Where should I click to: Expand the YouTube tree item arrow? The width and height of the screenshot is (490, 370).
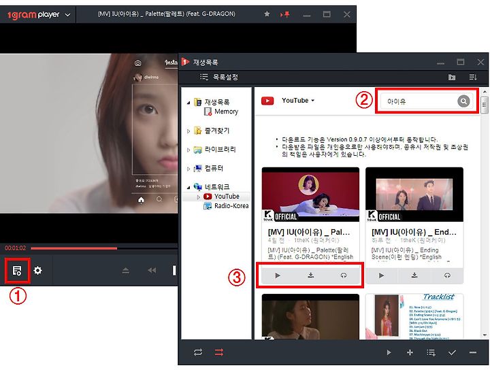199,197
